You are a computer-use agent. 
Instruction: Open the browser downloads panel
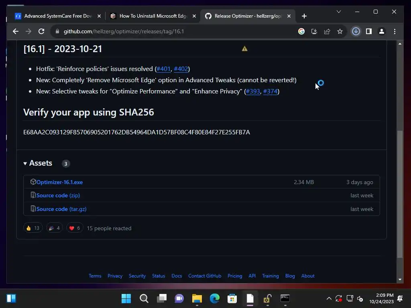click(x=356, y=31)
